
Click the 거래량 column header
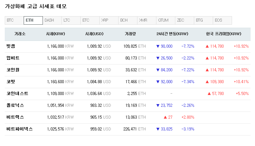[x=130, y=34]
